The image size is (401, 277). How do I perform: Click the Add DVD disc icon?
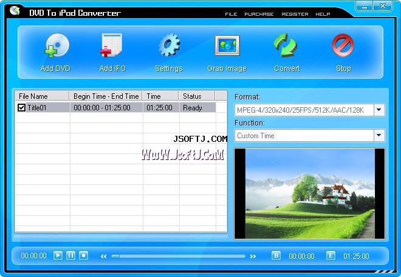click(x=57, y=45)
